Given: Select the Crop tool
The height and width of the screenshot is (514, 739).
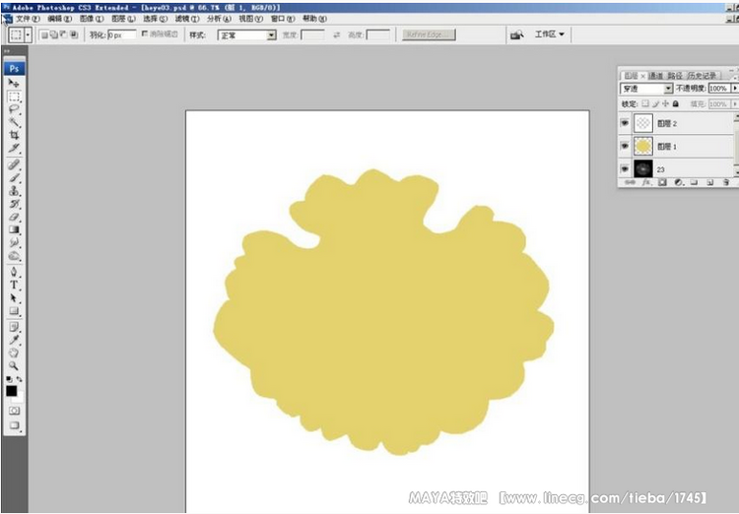Looking at the screenshot, I should click(14, 135).
